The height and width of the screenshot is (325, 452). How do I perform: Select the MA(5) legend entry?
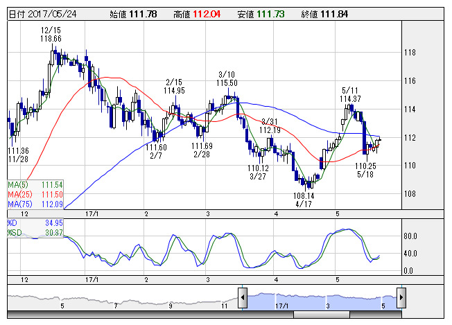[x=35, y=185]
